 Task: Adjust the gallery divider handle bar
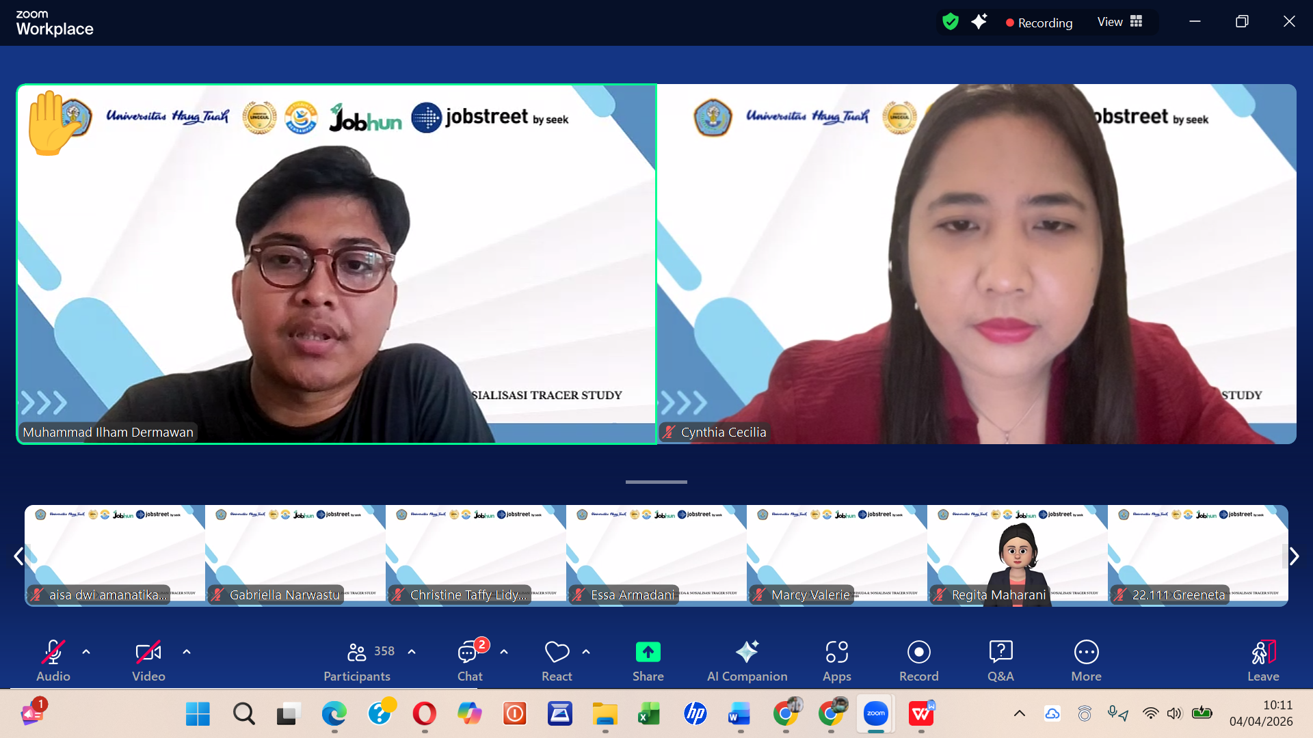(656, 482)
